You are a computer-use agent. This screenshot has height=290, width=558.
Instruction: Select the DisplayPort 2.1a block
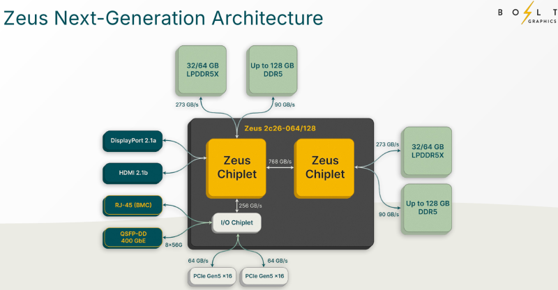(x=133, y=142)
